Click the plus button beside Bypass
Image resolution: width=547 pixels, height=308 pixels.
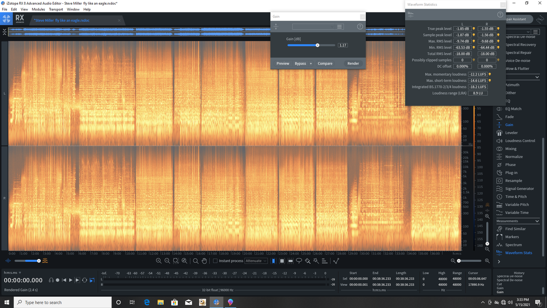click(x=311, y=63)
